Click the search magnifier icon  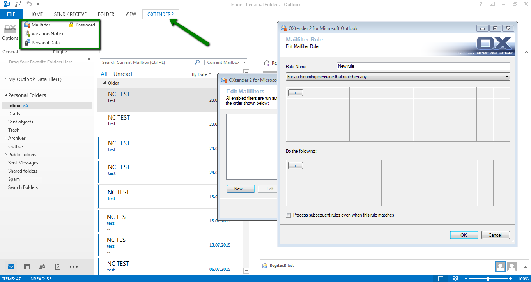pos(197,62)
